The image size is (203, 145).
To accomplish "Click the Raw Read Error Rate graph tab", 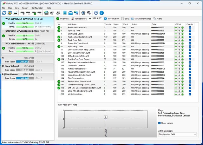I will 68,105.
